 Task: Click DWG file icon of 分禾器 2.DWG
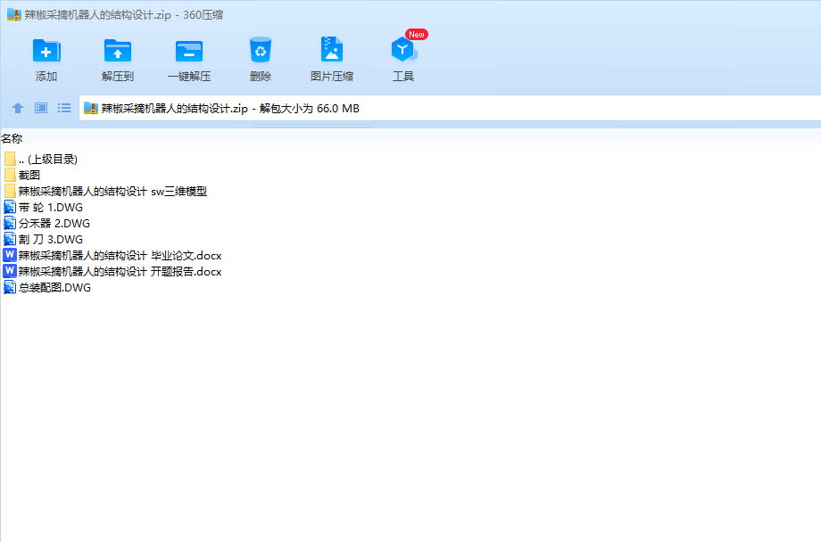pyautogui.click(x=10, y=224)
